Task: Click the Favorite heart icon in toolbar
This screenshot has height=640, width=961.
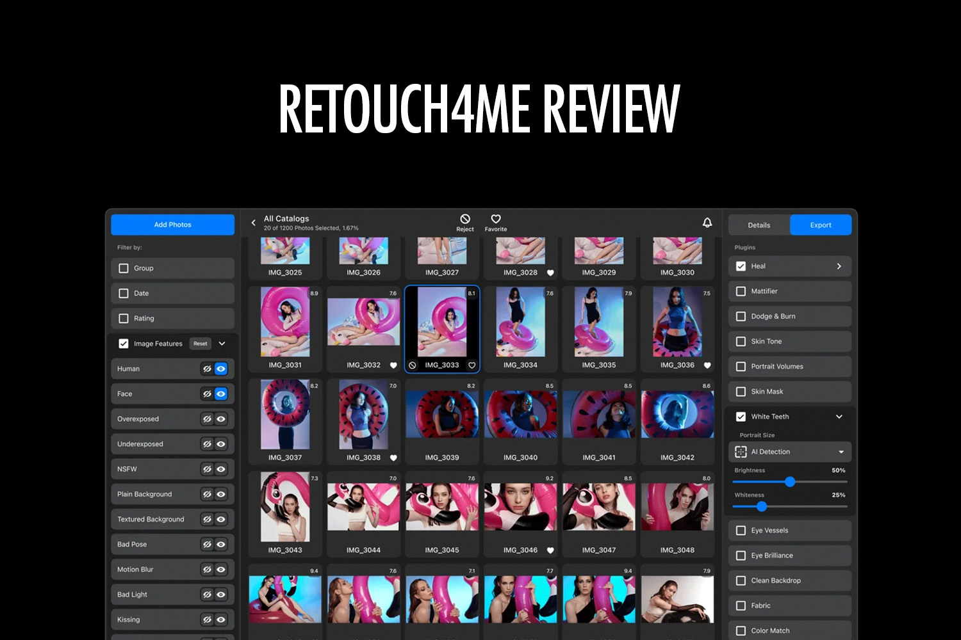Action: click(496, 220)
